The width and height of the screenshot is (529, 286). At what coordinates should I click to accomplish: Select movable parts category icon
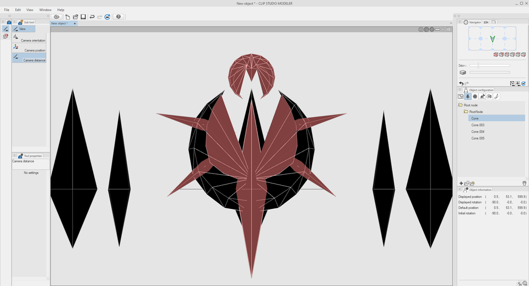coord(496,96)
